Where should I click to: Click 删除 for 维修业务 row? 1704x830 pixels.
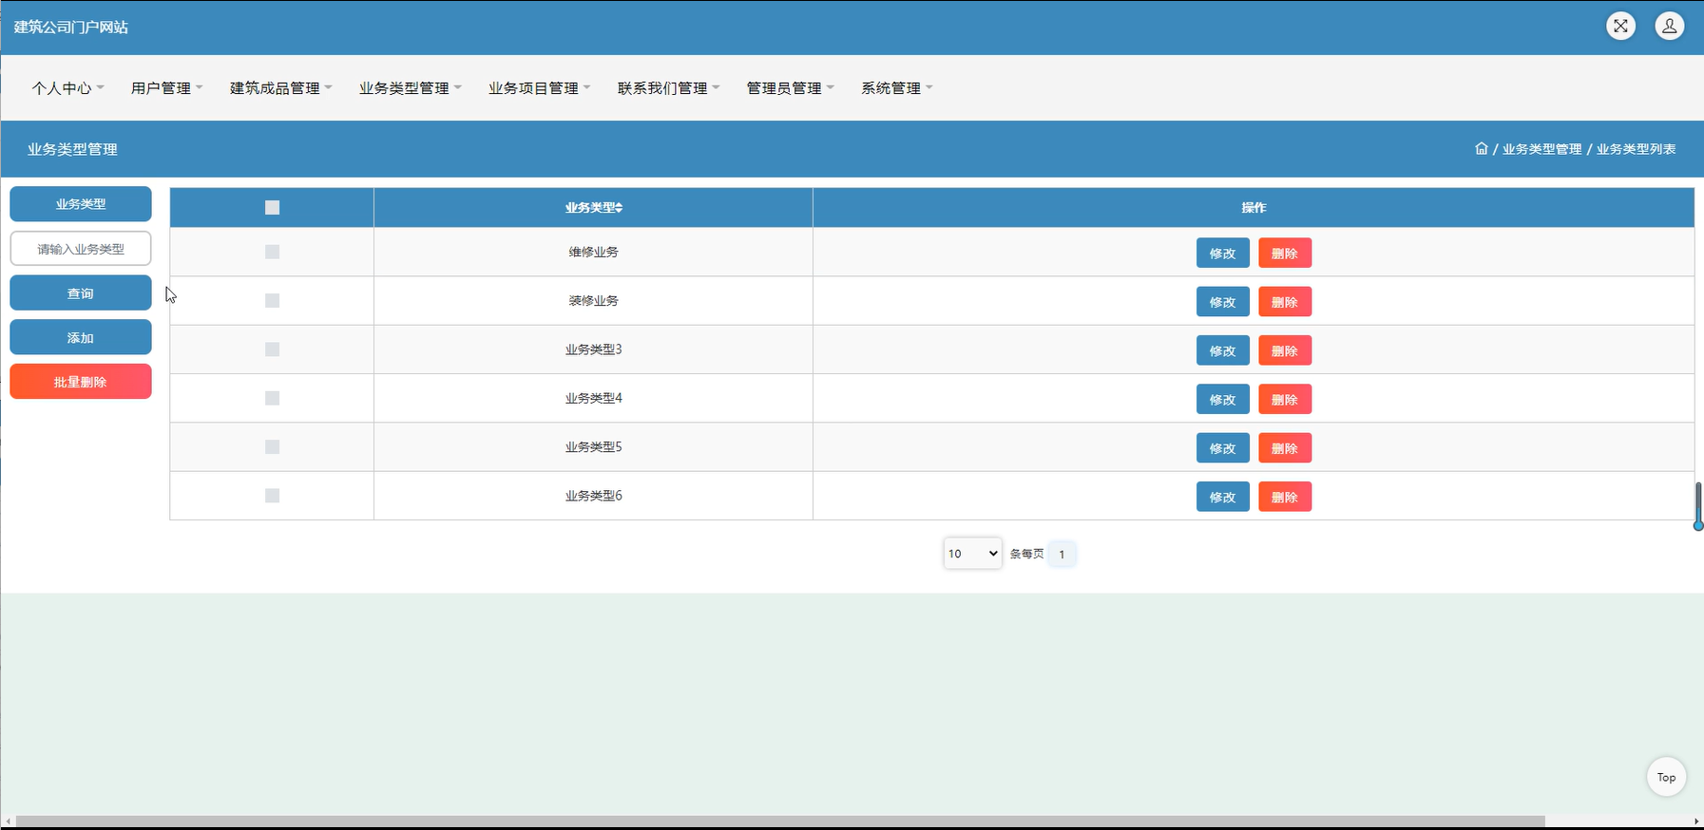(x=1285, y=254)
